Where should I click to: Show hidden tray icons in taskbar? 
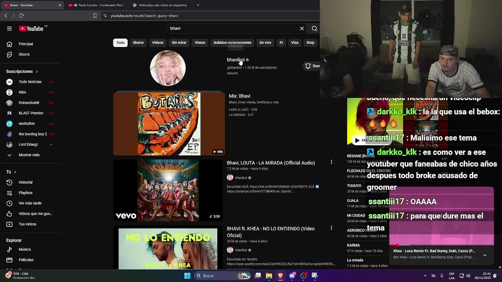point(425,276)
